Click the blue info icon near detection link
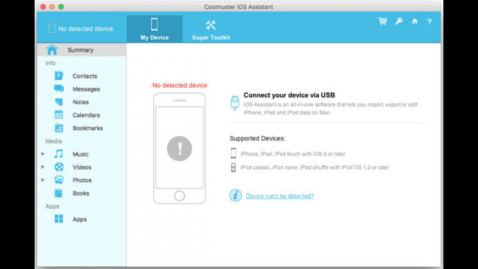The height and width of the screenshot is (269, 478). tap(235, 195)
